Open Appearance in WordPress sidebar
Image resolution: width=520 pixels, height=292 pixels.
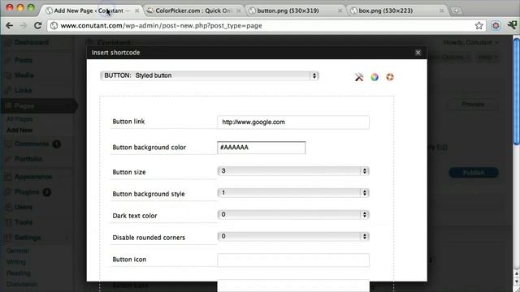33,177
